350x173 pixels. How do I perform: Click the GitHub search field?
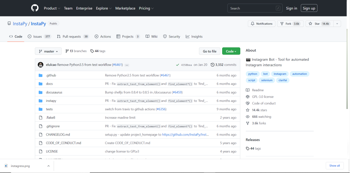[x=254, y=8]
